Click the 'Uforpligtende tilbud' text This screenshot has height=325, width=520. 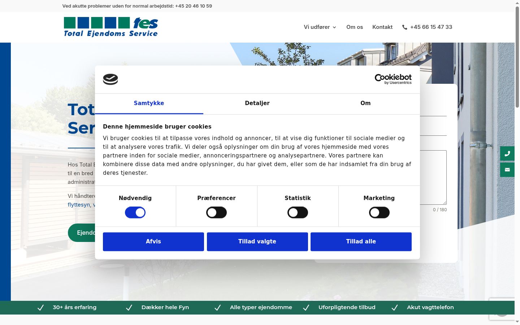point(347,307)
